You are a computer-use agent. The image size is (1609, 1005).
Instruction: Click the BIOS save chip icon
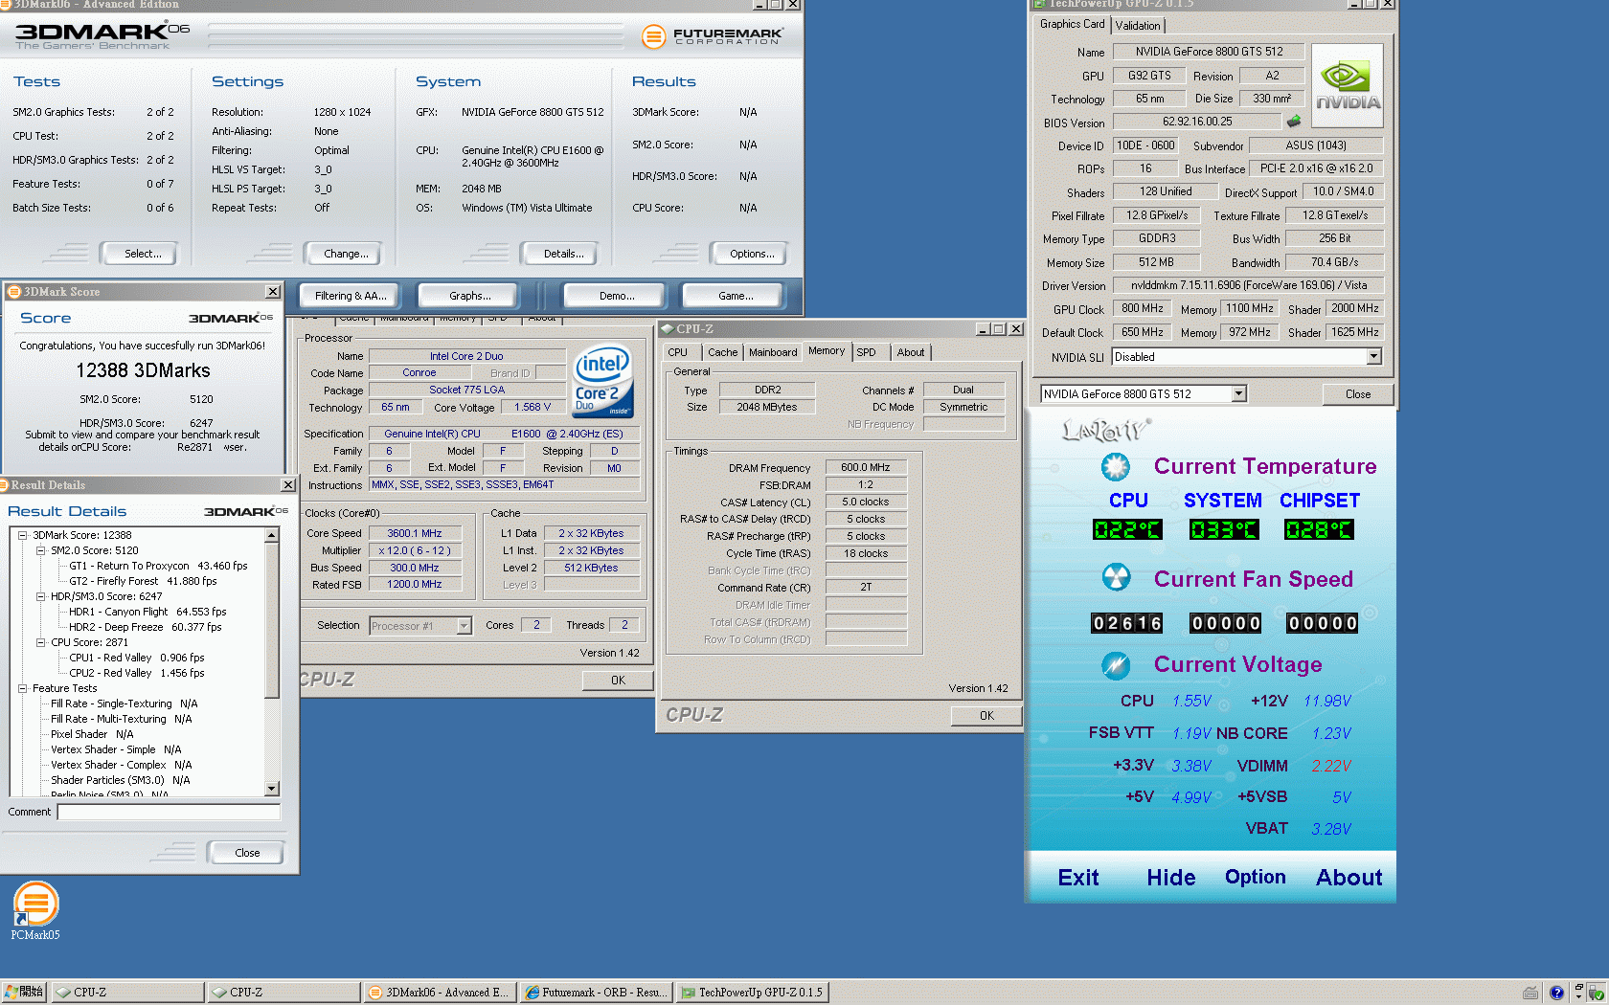pos(1294,122)
